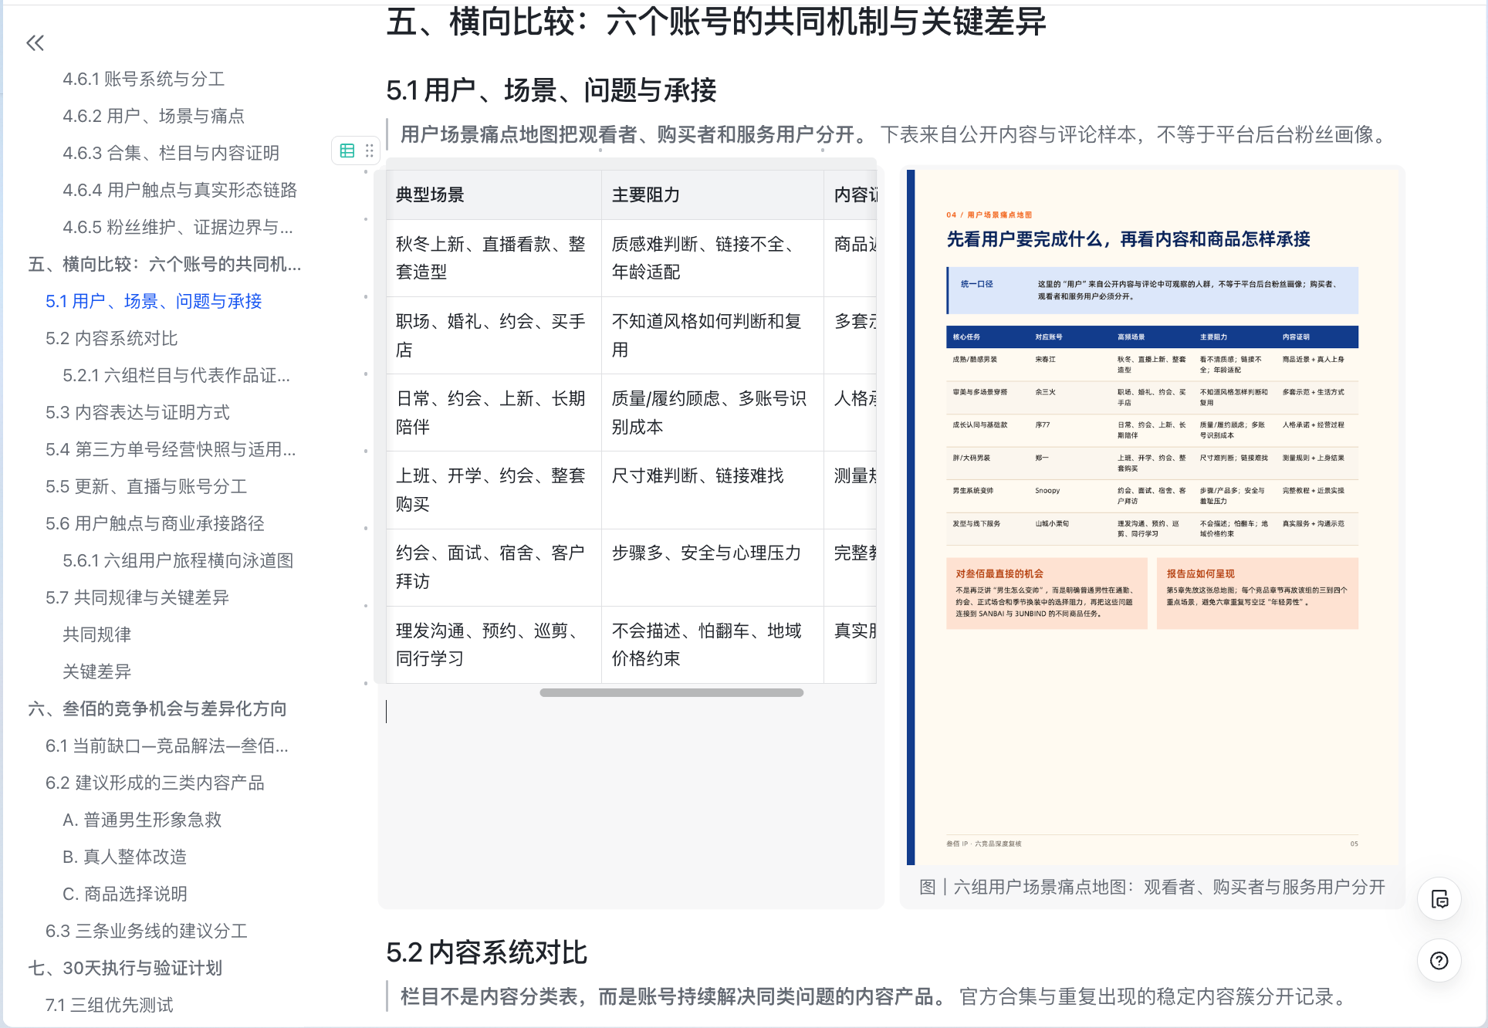Screen dimensions: 1488x1028
Task: Navigate to 5.3 内容表达与证明方式
Action: (137, 412)
